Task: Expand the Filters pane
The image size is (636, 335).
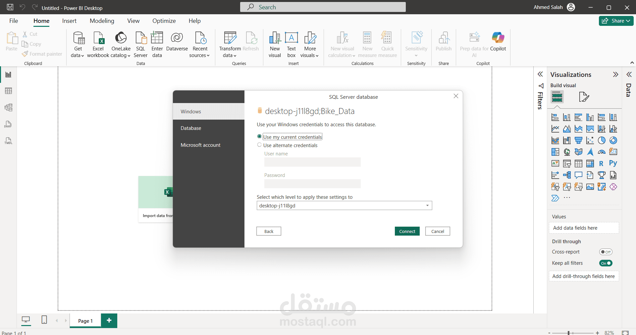Action: click(x=540, y=74)
